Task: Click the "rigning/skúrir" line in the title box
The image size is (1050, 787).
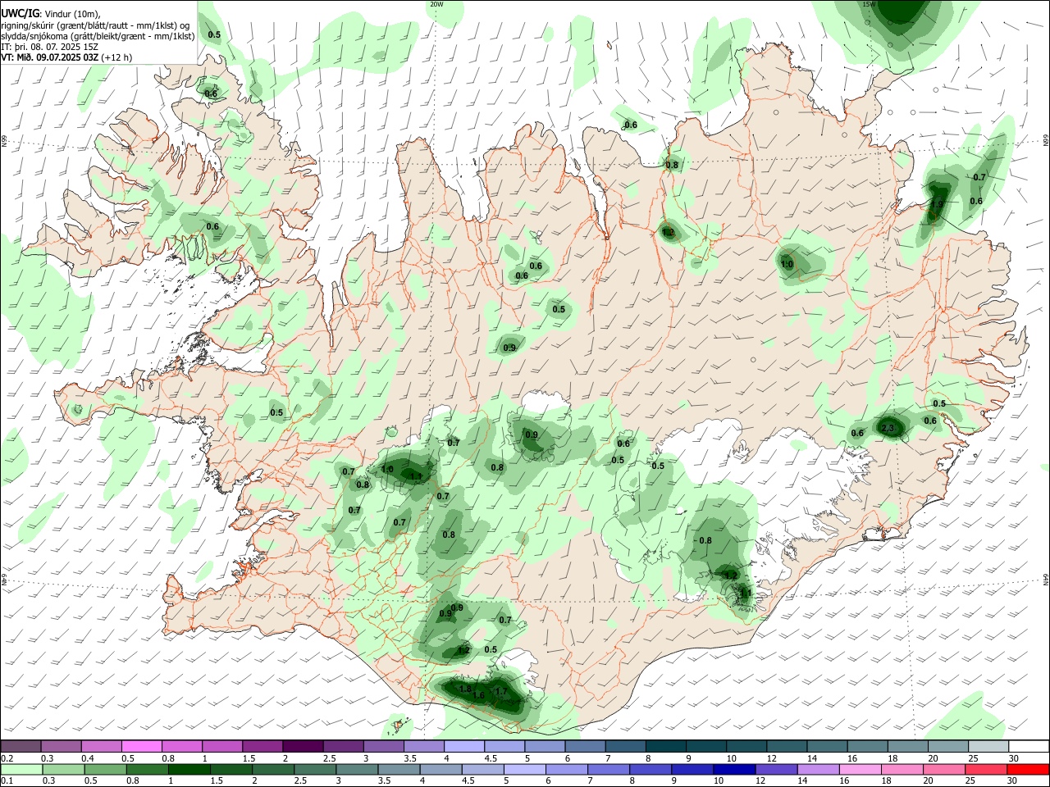Action: [95, 25]
